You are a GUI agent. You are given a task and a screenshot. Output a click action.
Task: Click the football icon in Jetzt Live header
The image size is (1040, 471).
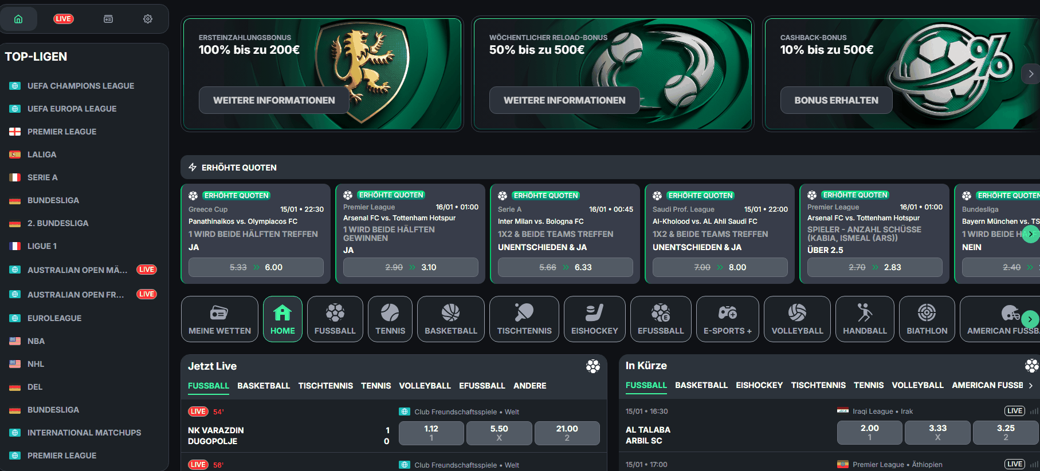click(593, 366)
